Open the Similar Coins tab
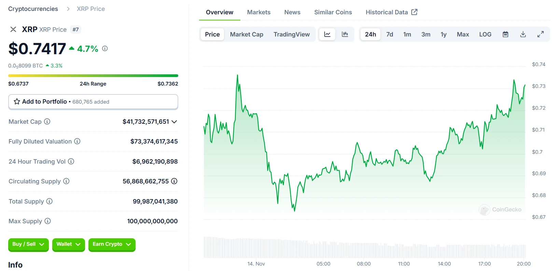Screen dimensions: 559x271 [333, 12]
